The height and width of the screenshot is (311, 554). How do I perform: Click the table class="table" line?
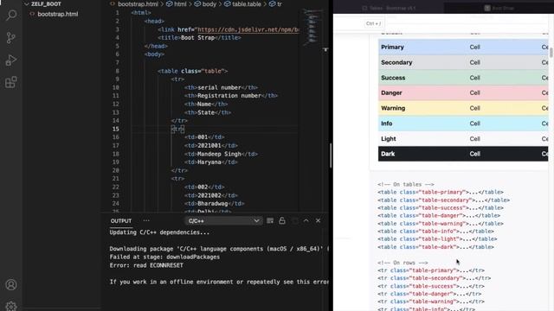(x=192, y=71)
